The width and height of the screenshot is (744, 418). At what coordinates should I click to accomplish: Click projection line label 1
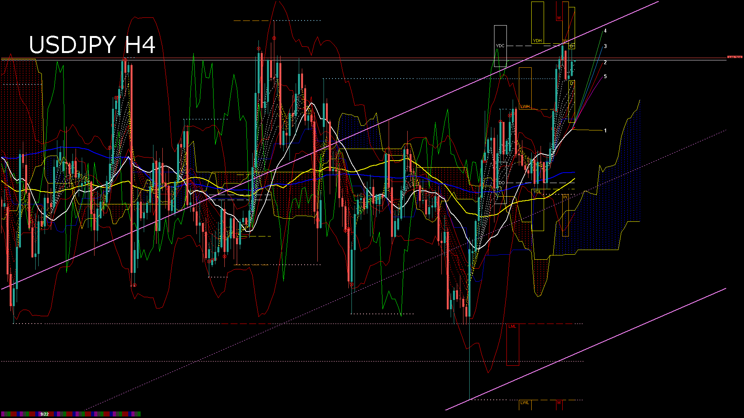pos(605,131)
